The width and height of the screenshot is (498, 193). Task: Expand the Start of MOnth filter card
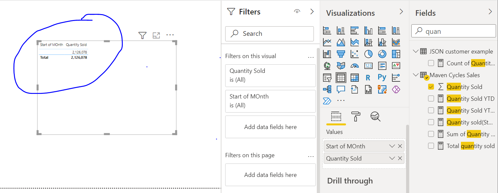pyautogui.click(x=271, y=101)
